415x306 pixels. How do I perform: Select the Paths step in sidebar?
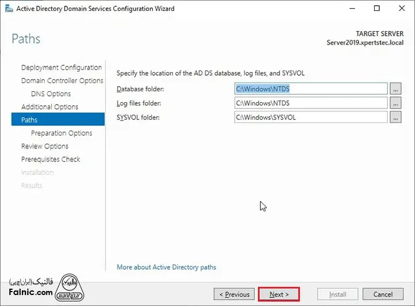[58, 120]
